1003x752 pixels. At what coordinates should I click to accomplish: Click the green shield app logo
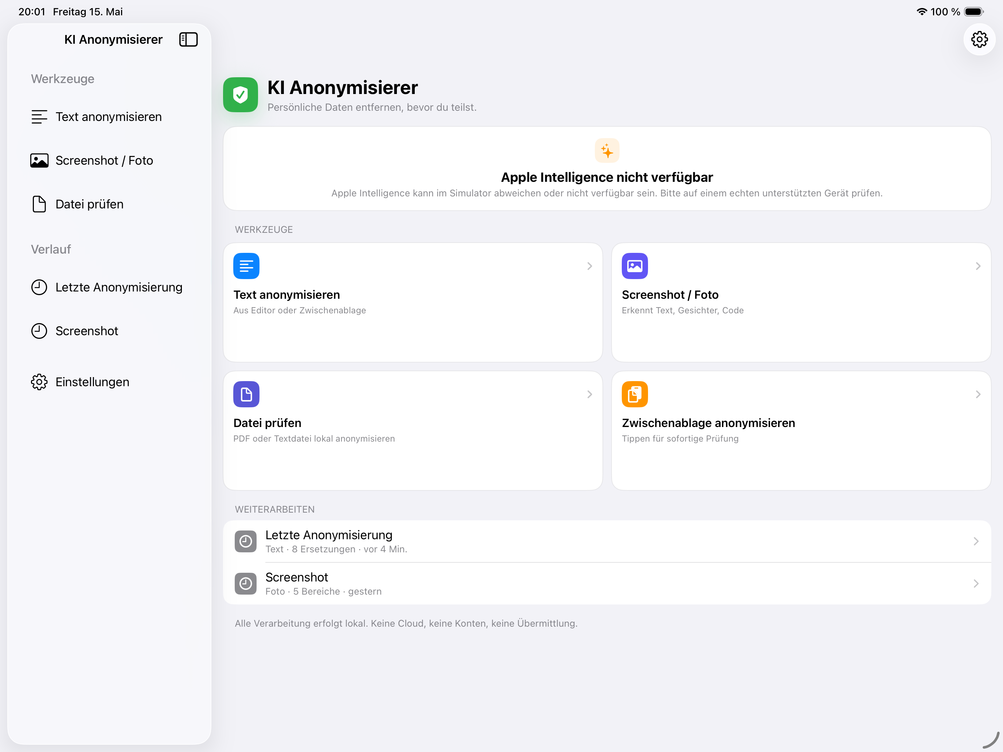tap(240, 95)
